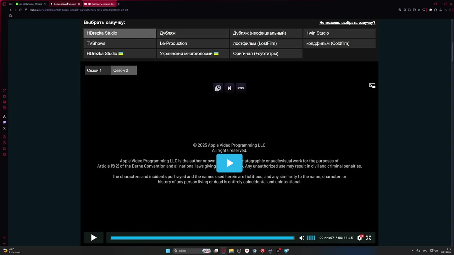Open player in pop-out window icon
Viewport: 454px width, 255px height.
[218, 88]
